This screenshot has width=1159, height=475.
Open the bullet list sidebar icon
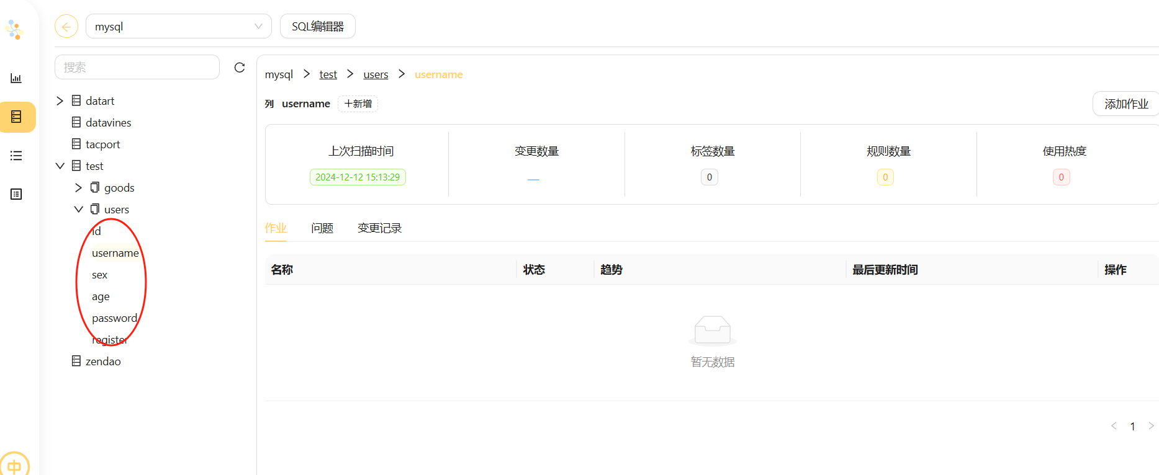[16, 156]
